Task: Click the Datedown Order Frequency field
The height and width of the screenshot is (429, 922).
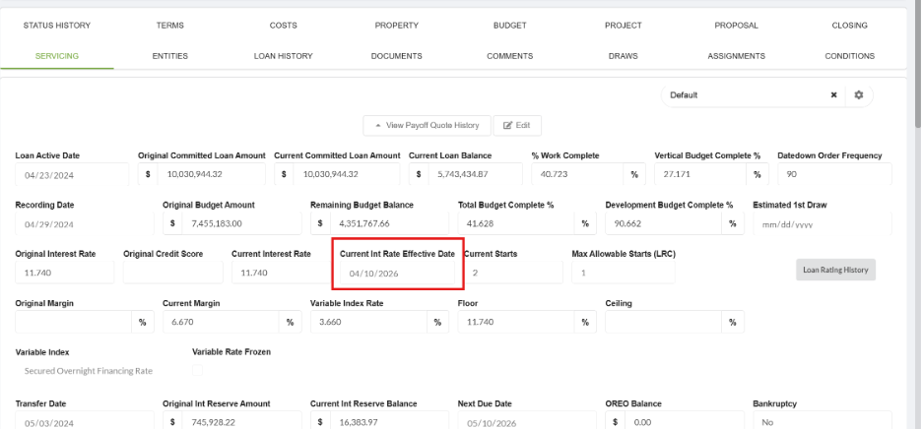Action: [x=834, y=174]
